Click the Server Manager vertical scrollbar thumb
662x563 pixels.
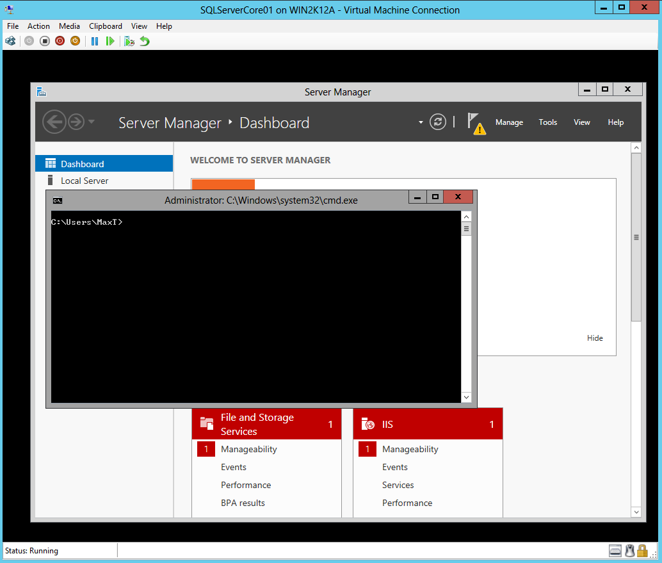[636, 238]
